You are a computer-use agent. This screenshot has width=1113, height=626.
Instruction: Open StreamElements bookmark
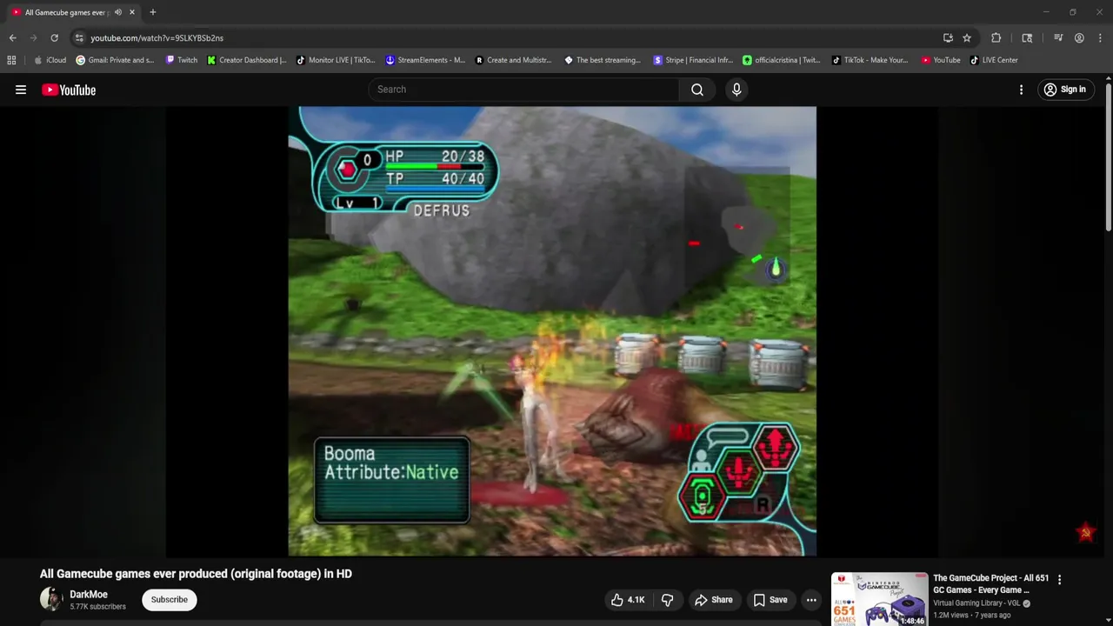click(425, 60)
